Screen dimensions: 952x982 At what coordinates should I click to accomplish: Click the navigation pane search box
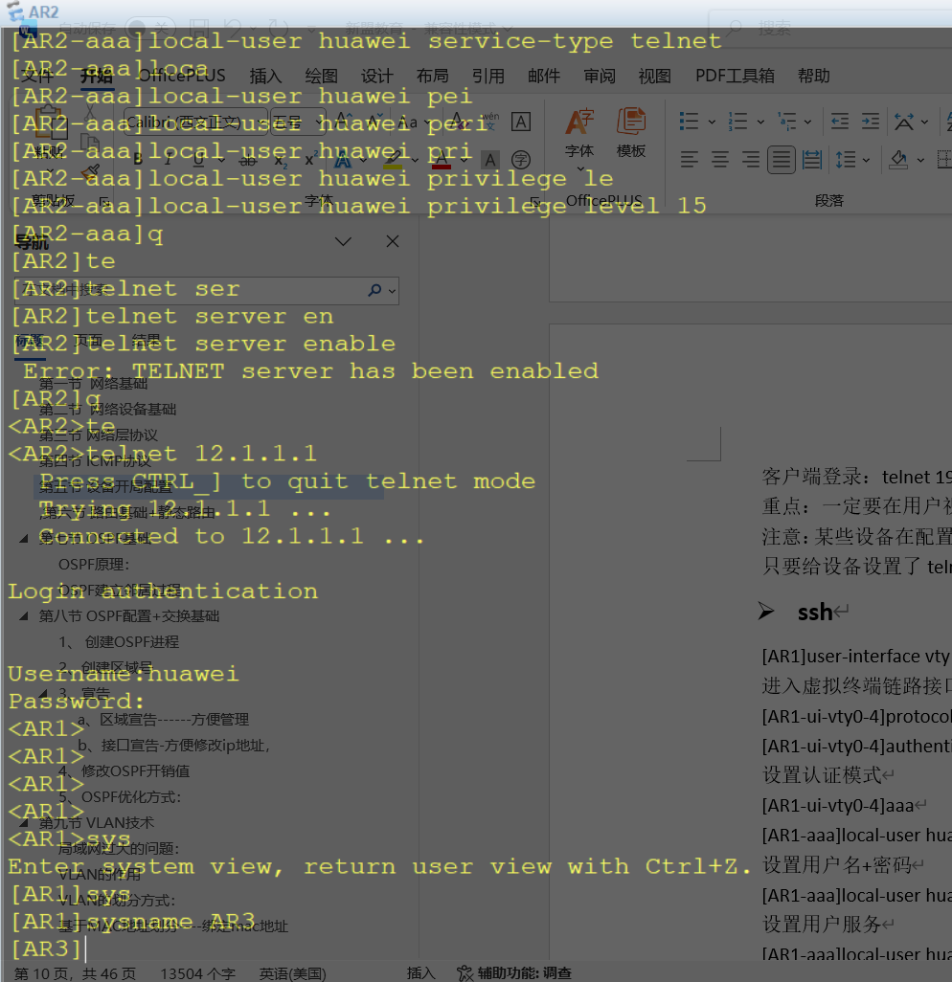192,290
